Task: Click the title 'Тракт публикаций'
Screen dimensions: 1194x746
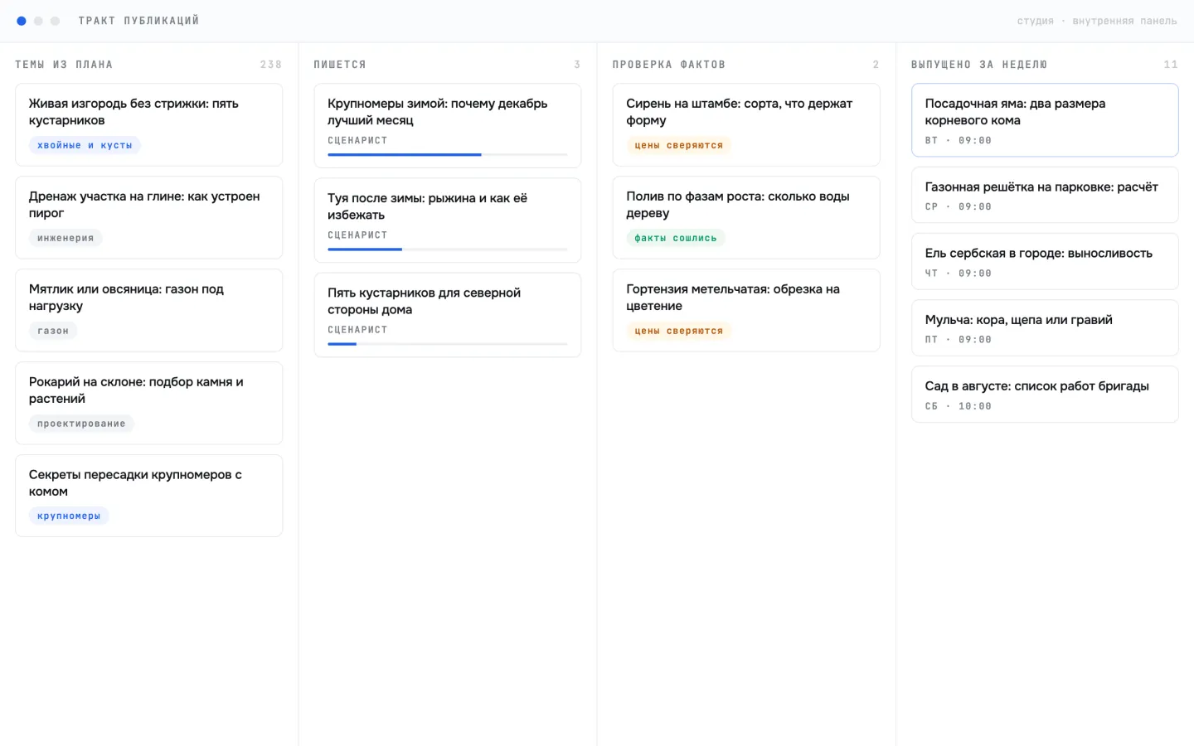Action: tap(138, 21)
